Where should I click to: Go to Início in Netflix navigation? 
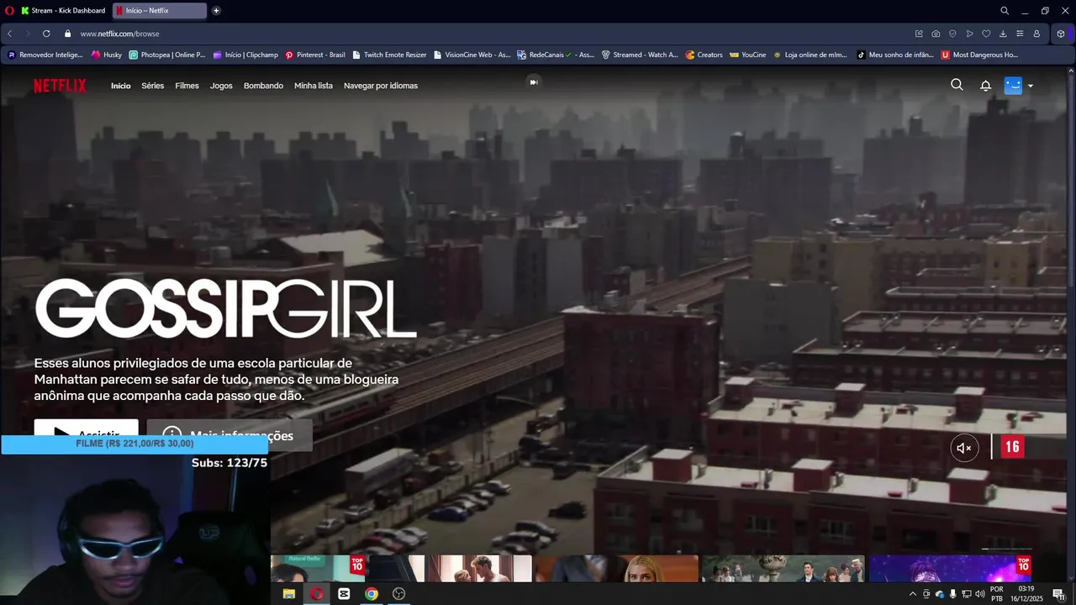121,86
